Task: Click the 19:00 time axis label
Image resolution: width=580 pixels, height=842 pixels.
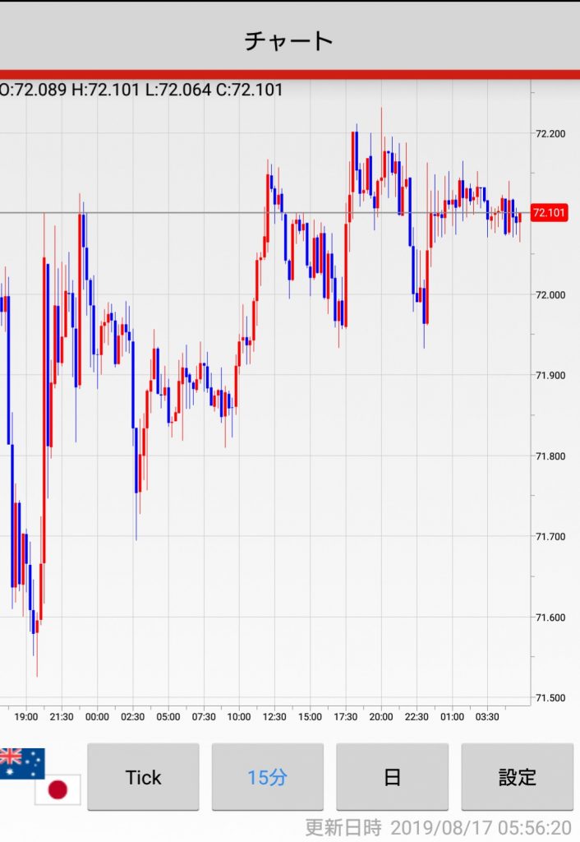Action: (x=26, y=717)
